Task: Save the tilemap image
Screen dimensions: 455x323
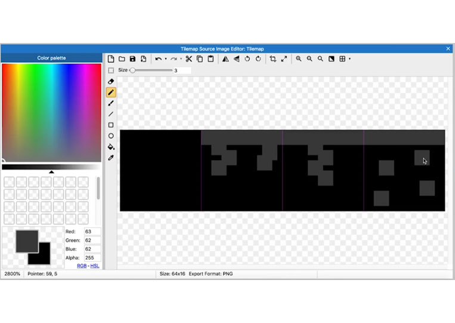Action: click(x=132, y=59)
